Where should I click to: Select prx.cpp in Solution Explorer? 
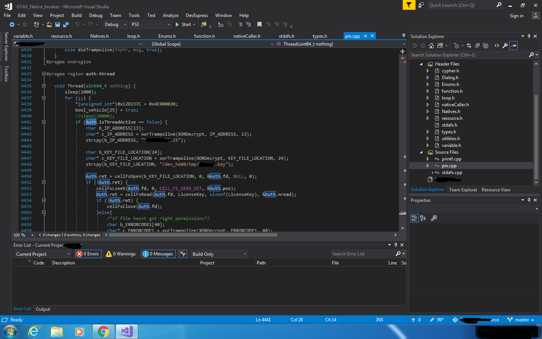pyautogui.click(x=449, y=166)
